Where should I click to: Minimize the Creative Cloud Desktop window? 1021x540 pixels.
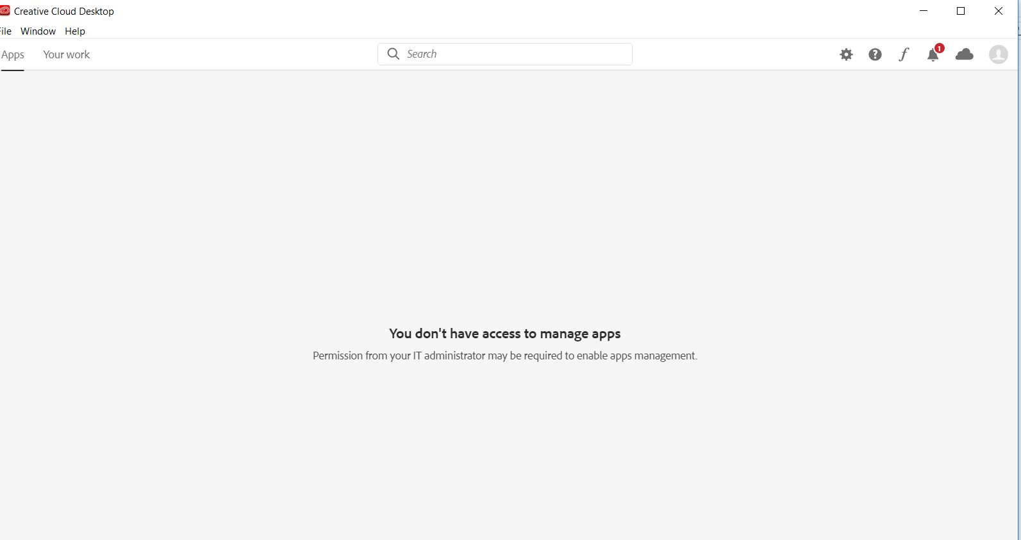924,11
